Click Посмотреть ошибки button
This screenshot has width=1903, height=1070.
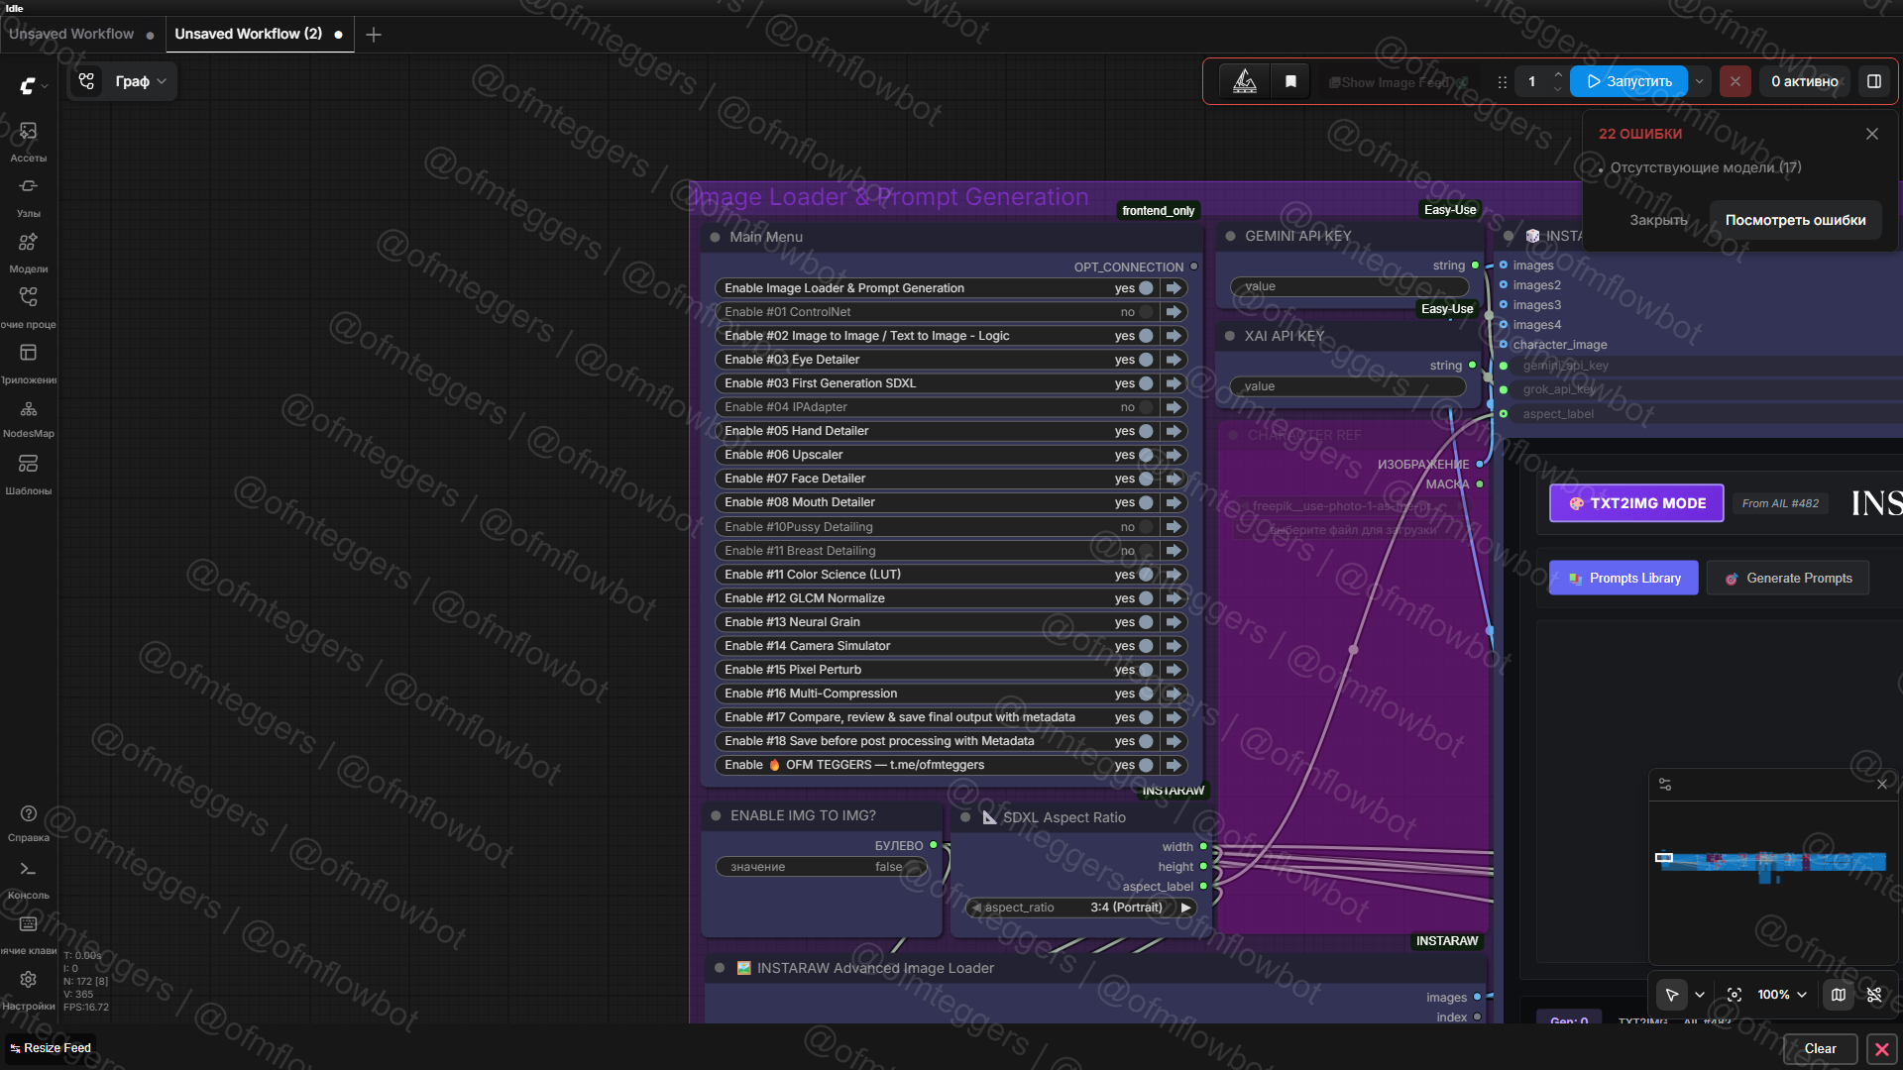(x=1795, y=220)
